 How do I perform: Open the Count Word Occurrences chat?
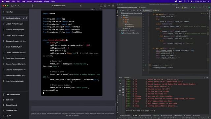pyautogui.click(x=15, y=58)
